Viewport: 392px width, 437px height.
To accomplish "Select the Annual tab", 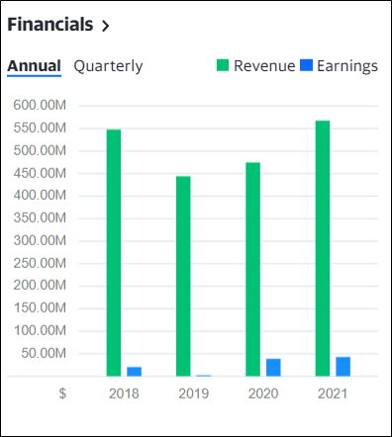I will pyautogui.click(x=34, y=66).
